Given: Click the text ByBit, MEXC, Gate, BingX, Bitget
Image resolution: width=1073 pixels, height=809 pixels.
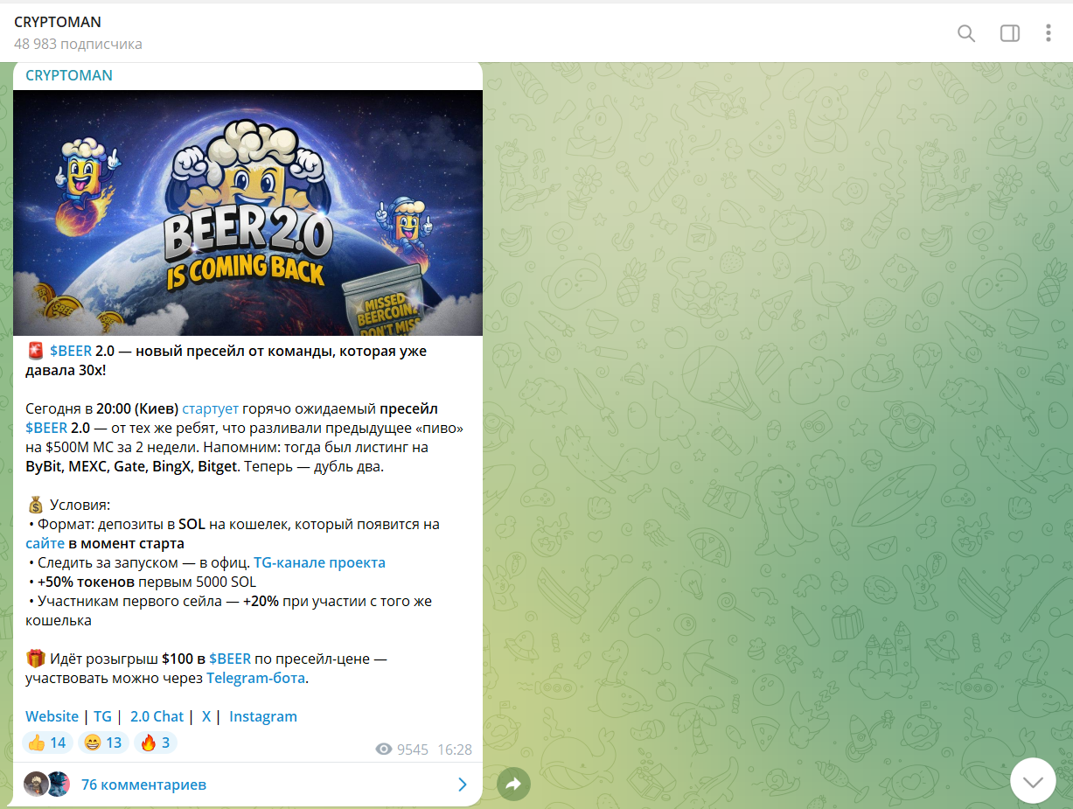Looking at the screenshot, I should point(131,466).
